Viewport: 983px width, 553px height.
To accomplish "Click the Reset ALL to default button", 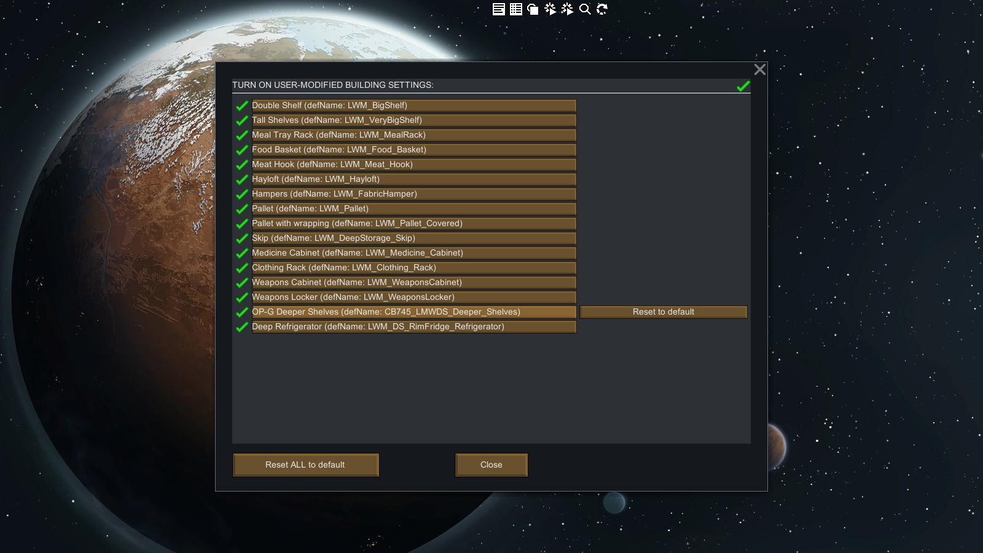I will click(305, 465).
